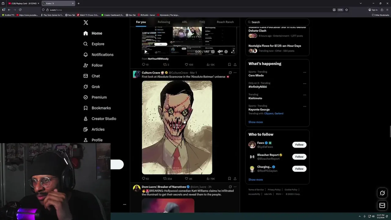Screen dimensions: 391x220
Task: Share the video post
Action: point(235,65)
